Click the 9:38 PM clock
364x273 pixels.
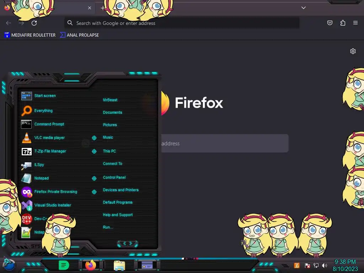pos(345,262)
